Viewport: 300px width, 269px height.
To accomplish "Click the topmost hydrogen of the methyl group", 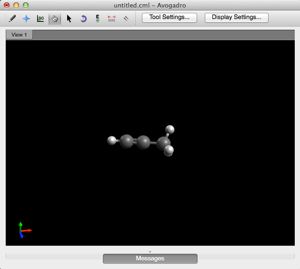I will pos(170,129).
